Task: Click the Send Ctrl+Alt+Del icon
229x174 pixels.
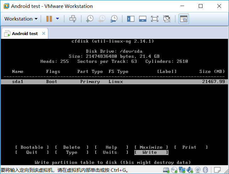Action: 73,19
